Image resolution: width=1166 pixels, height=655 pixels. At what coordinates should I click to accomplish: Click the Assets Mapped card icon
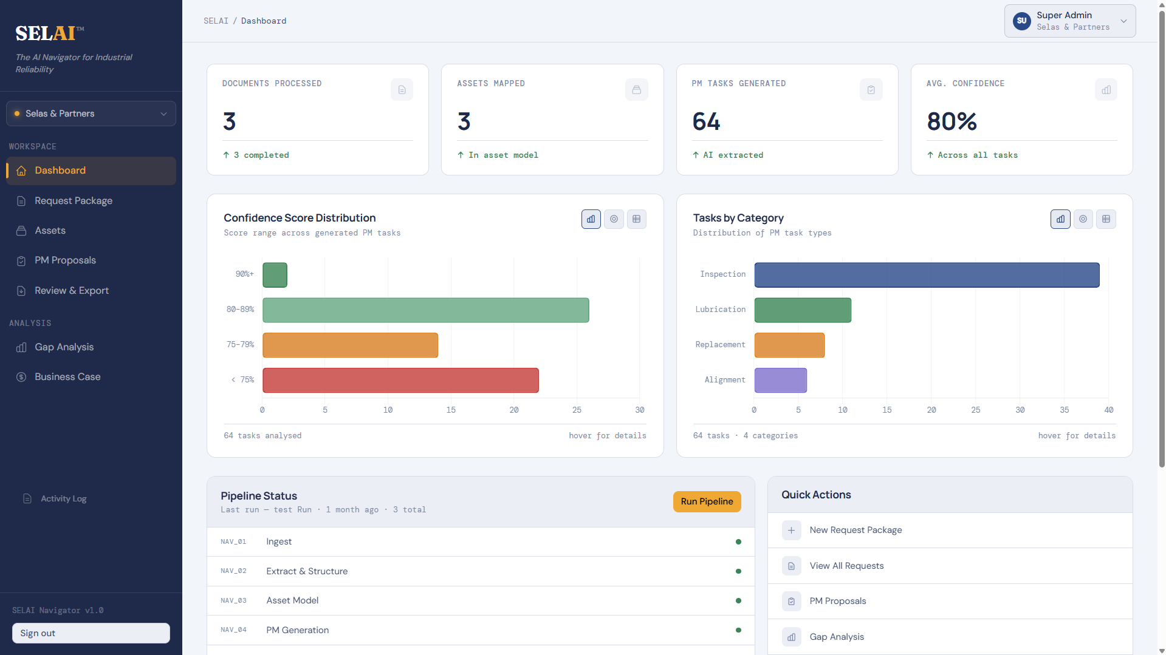click(x=636, y=90)
